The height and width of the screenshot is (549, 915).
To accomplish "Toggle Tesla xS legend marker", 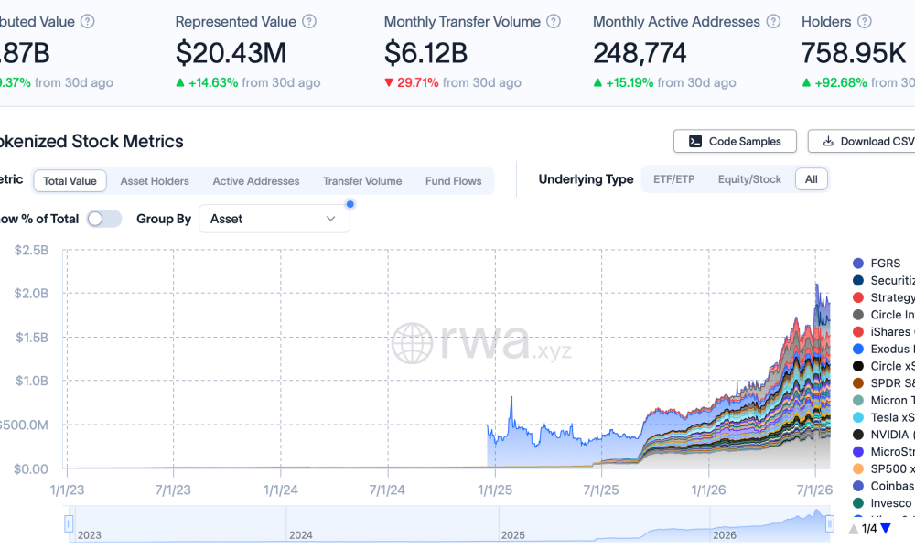I will 858,418.
